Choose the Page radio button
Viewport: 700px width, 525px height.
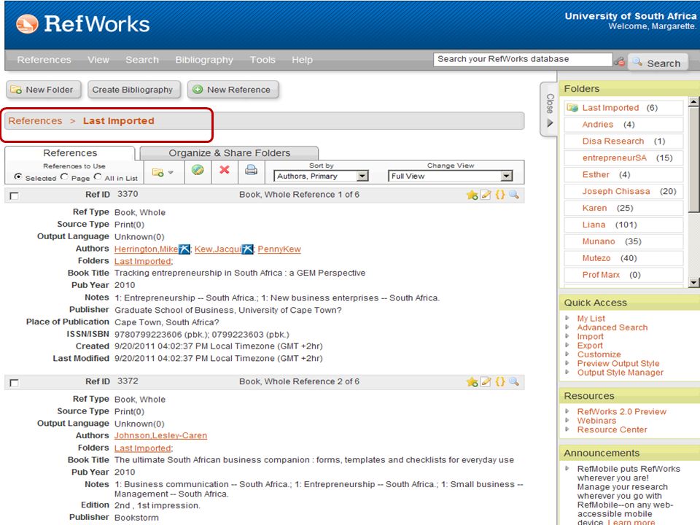pos(64,176)
